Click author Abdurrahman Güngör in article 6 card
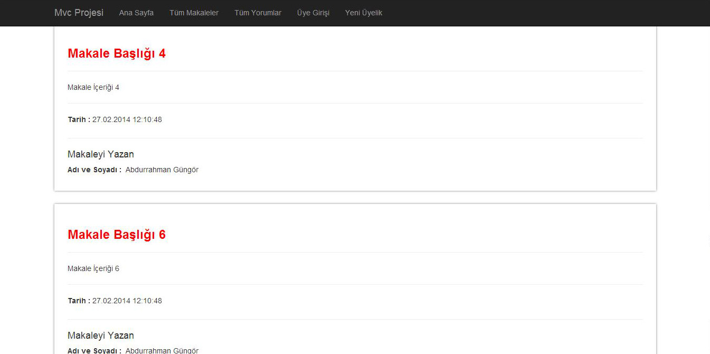 162,350
